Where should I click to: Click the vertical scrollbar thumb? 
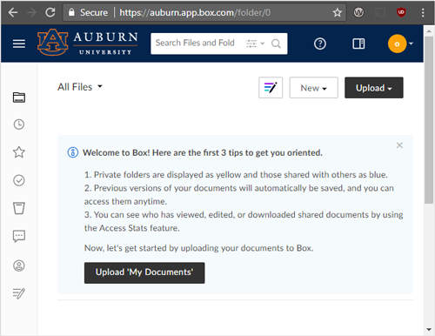429,120
